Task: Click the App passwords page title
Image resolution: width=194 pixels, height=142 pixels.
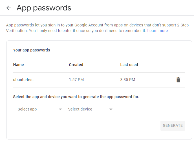Action: (x=44, y=8)
